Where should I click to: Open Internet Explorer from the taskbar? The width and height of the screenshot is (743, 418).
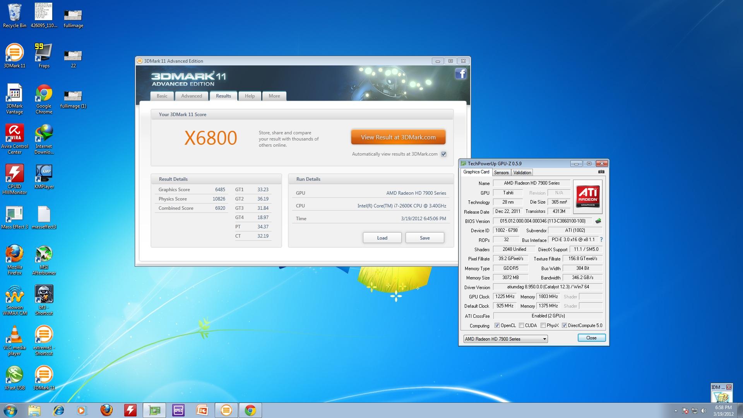tap(58, 410)
